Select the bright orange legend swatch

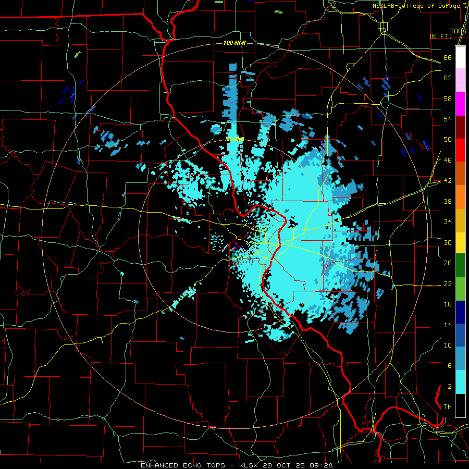[460, 196]
